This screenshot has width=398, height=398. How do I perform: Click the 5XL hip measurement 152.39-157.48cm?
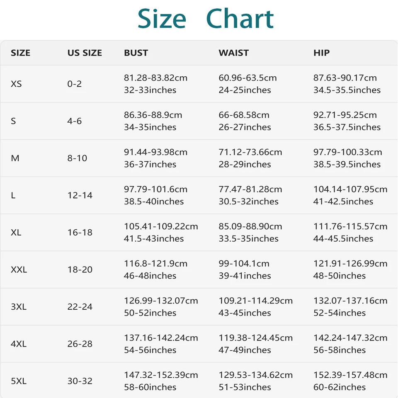pos(350,375)
